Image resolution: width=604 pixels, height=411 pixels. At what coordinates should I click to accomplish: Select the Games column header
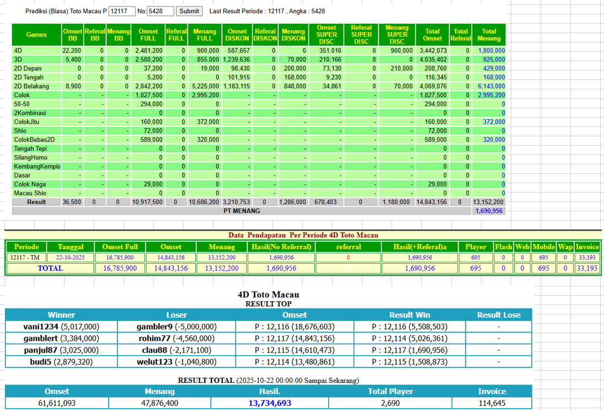click(36, 35)
